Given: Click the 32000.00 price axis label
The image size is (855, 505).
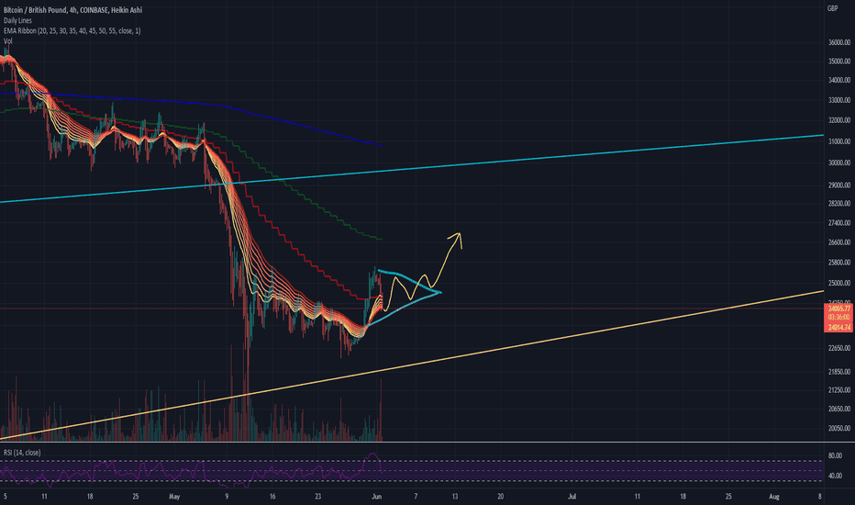Looking at the screenshot, I should coord(839,120).
